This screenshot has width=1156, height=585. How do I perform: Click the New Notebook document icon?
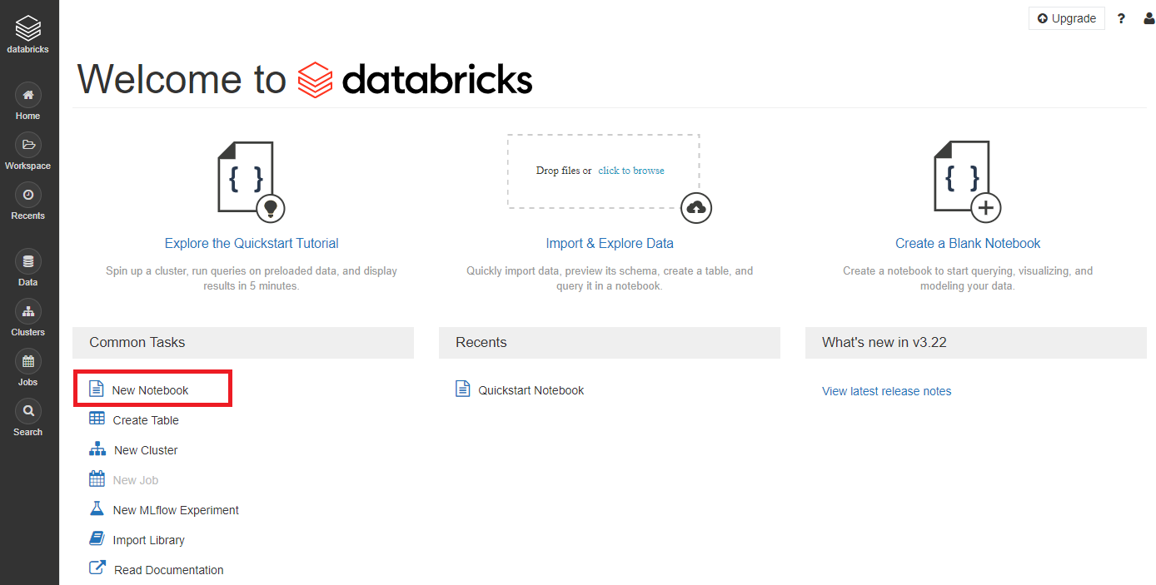97,389
